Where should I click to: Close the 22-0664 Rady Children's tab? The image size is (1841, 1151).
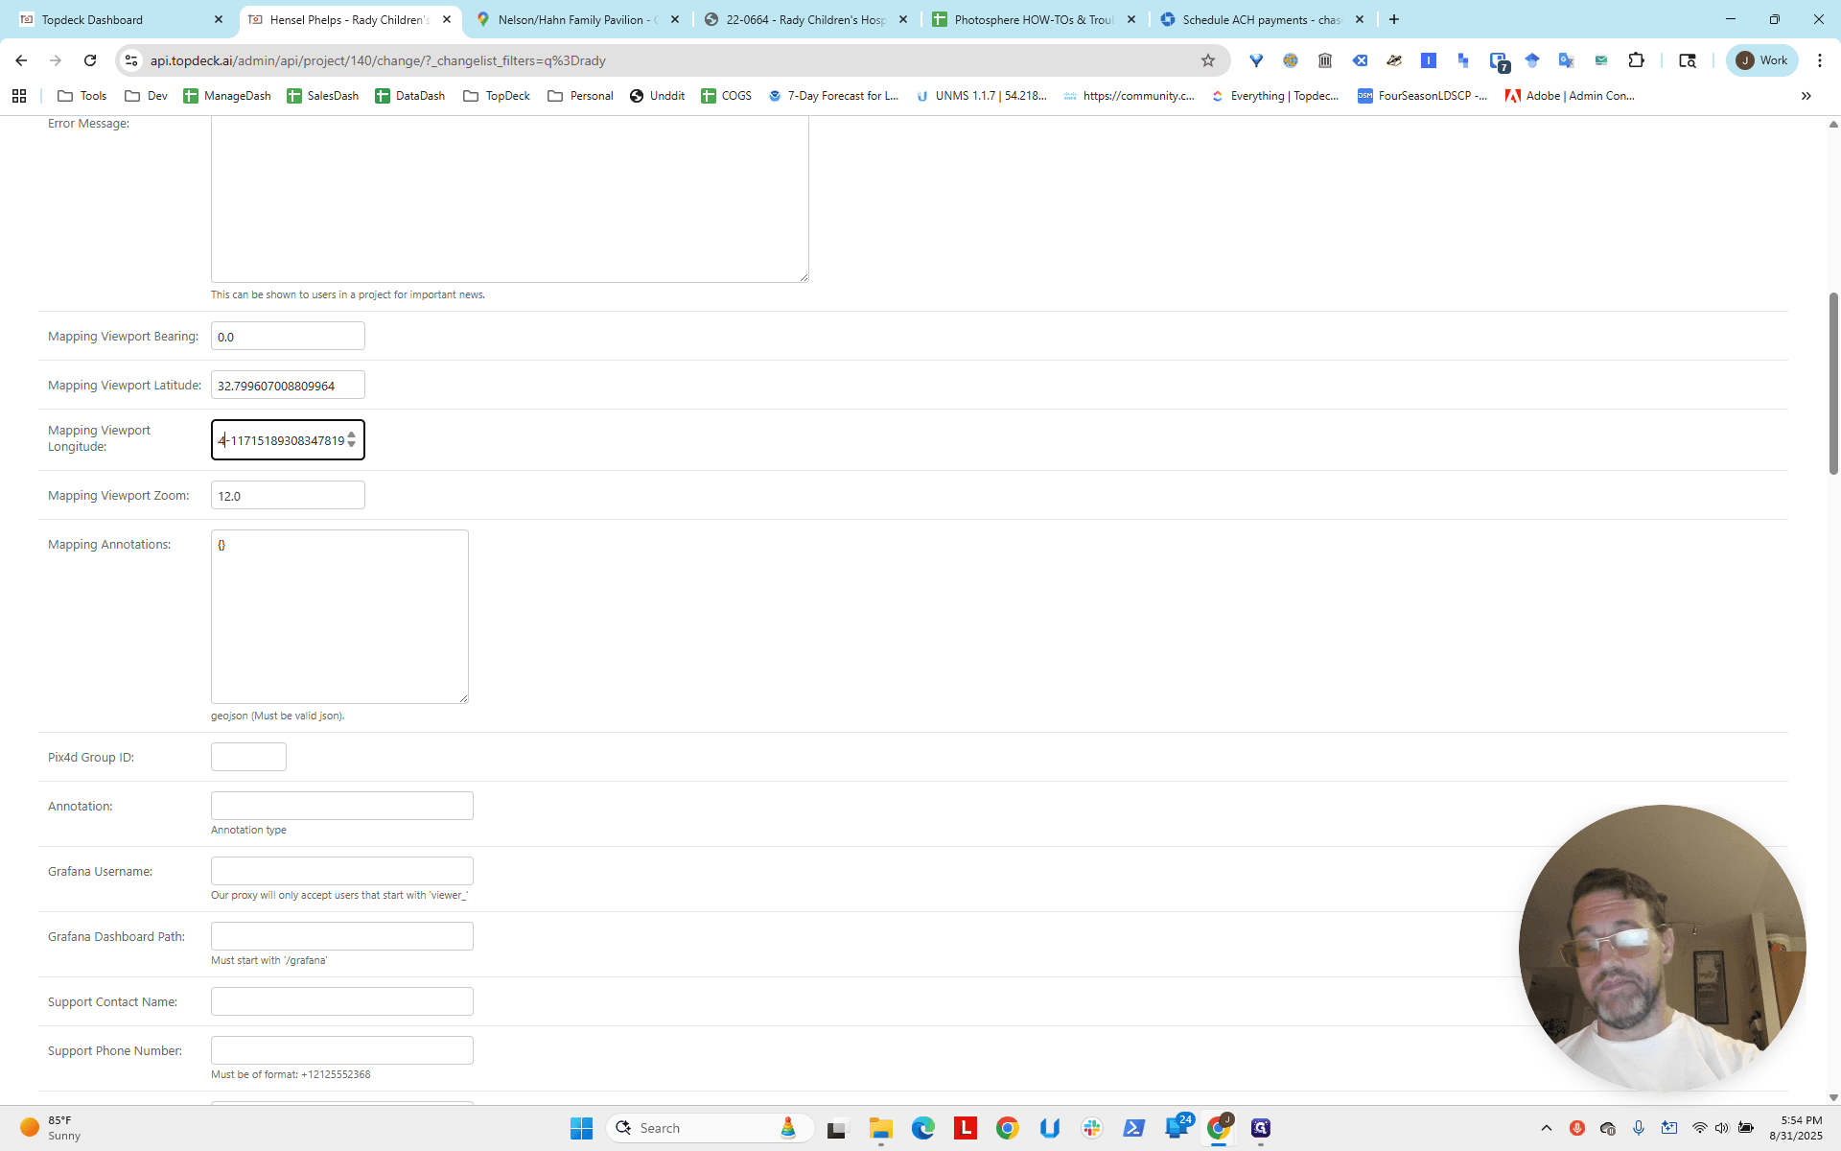coord(903,19)
